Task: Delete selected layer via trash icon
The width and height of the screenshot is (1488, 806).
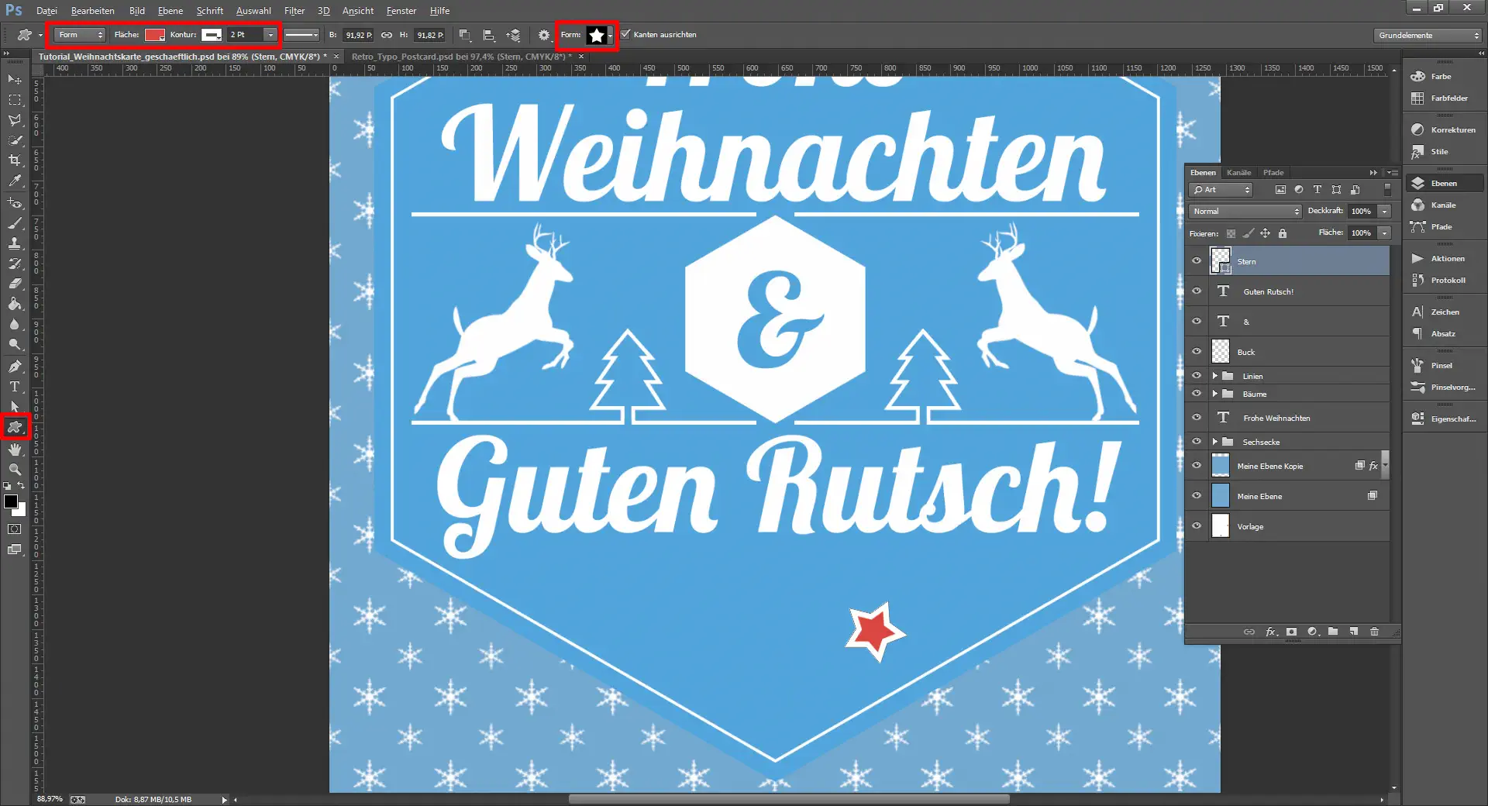Action: pyautogui.click(x=1374, y=632)
